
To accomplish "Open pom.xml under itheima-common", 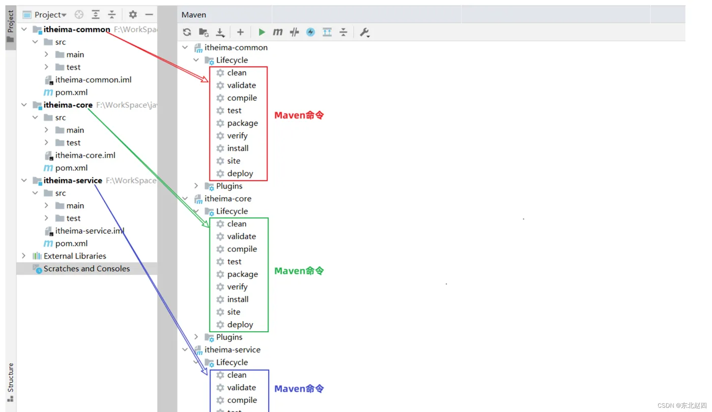I will click(66, 92).
